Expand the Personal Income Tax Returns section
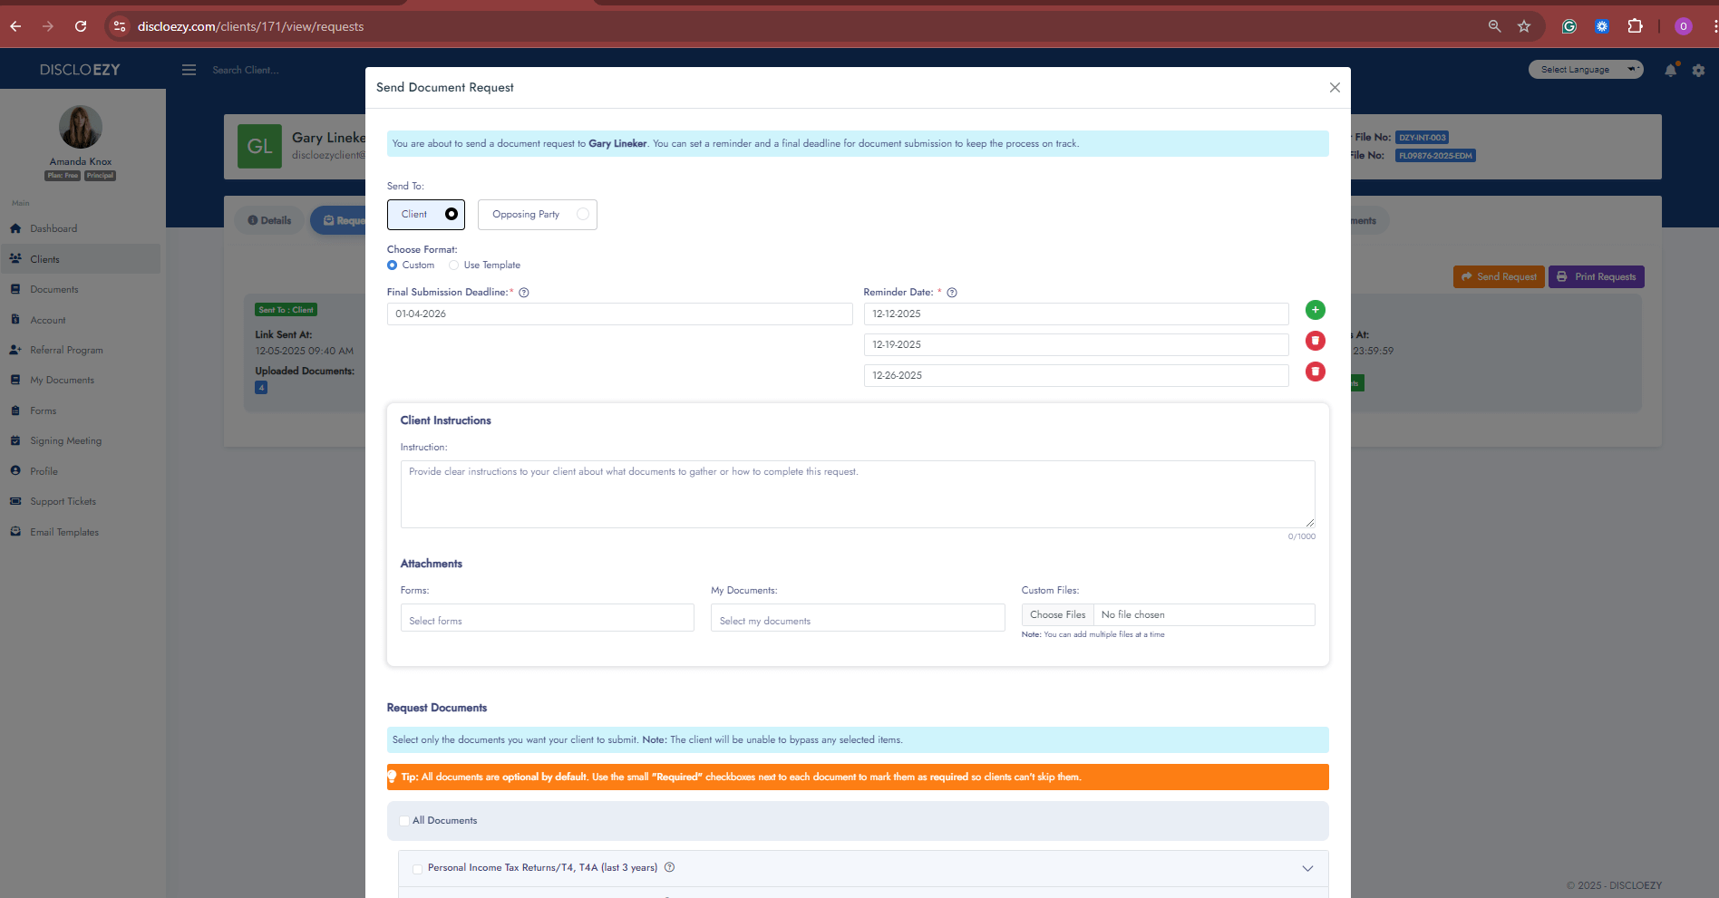 (x=1307, y=868)
